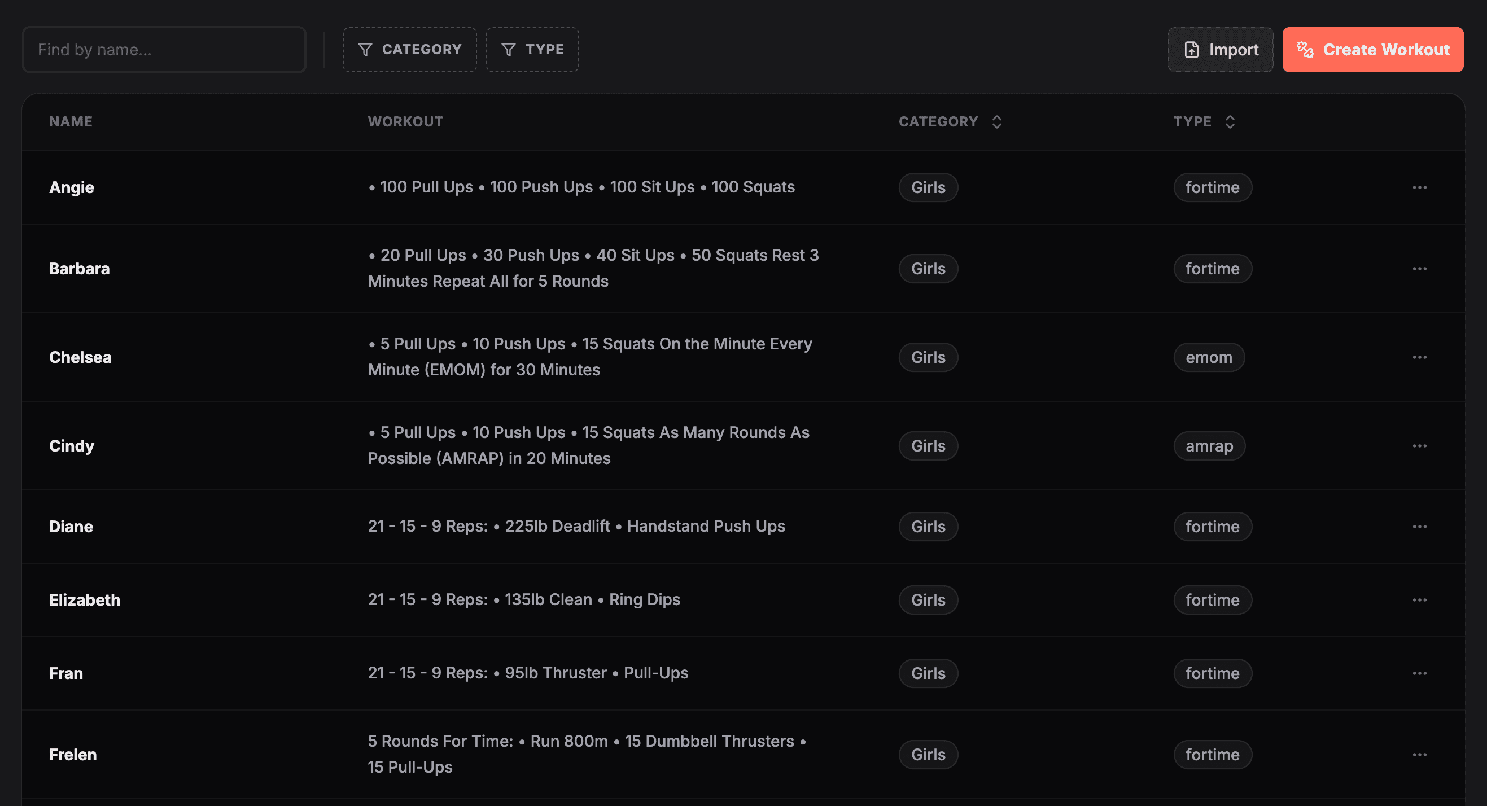
Task: Open more options for Frelen workout
Action: pos(1419,755)
